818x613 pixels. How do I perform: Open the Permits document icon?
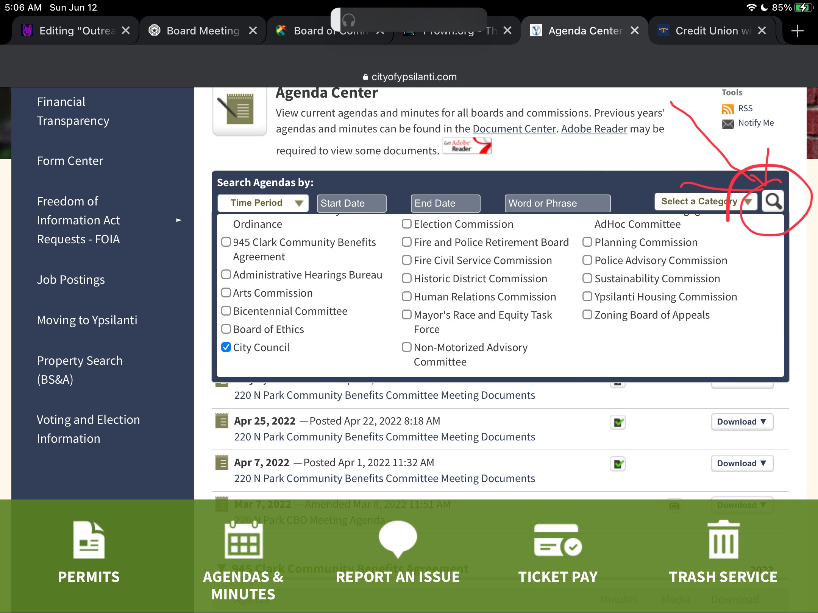coord(89,540)
